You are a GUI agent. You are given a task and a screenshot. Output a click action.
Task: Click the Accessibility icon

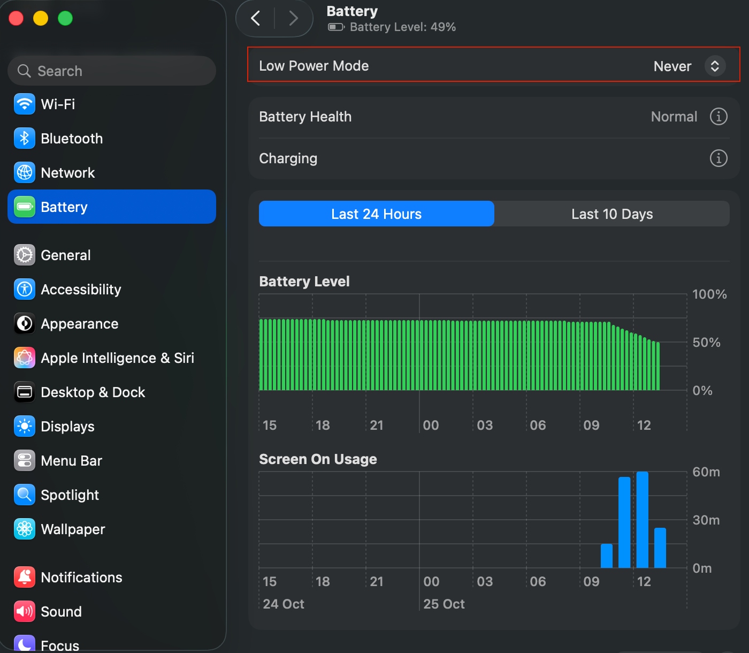coord(25,289)
